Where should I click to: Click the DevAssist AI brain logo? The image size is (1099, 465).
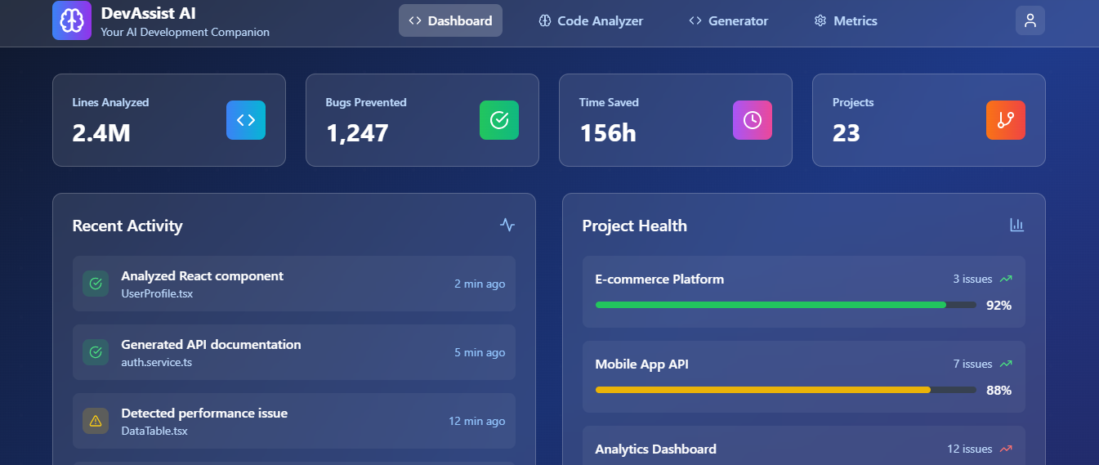72,20
